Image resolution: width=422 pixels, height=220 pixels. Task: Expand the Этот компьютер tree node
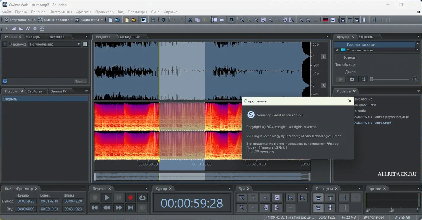pyautogui.click(x=337, y=50)
